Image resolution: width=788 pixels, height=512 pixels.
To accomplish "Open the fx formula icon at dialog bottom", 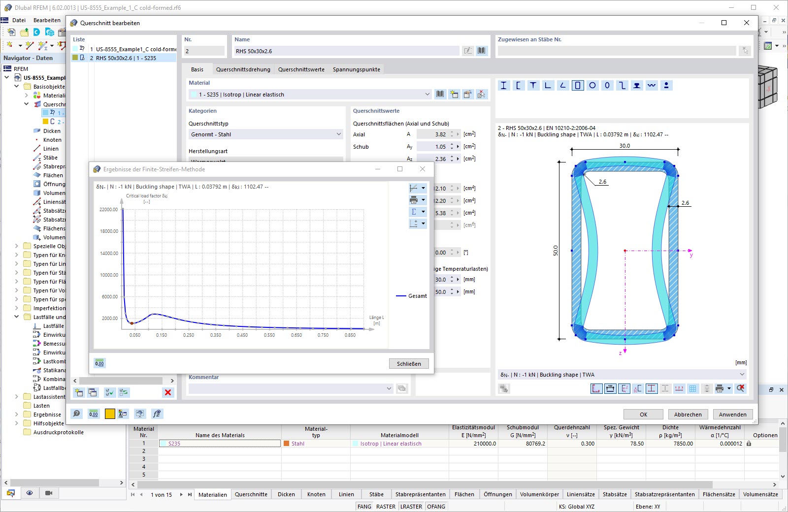I will click(x=157, y=414).
